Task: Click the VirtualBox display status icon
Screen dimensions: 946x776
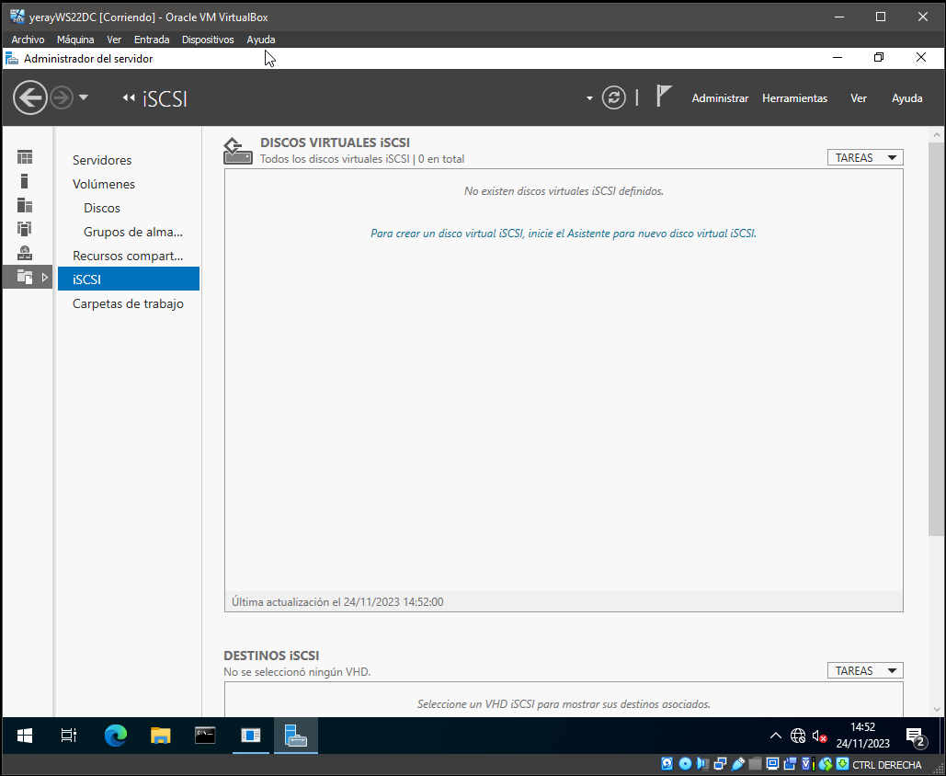Action: tap(772, 764)
